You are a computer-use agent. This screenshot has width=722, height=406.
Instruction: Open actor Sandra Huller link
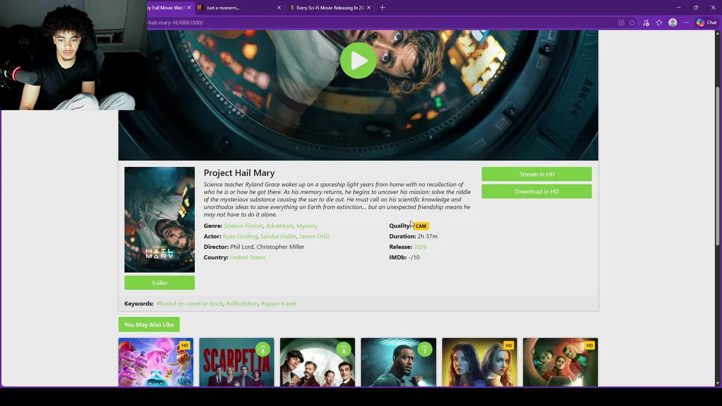coord(278,236)
